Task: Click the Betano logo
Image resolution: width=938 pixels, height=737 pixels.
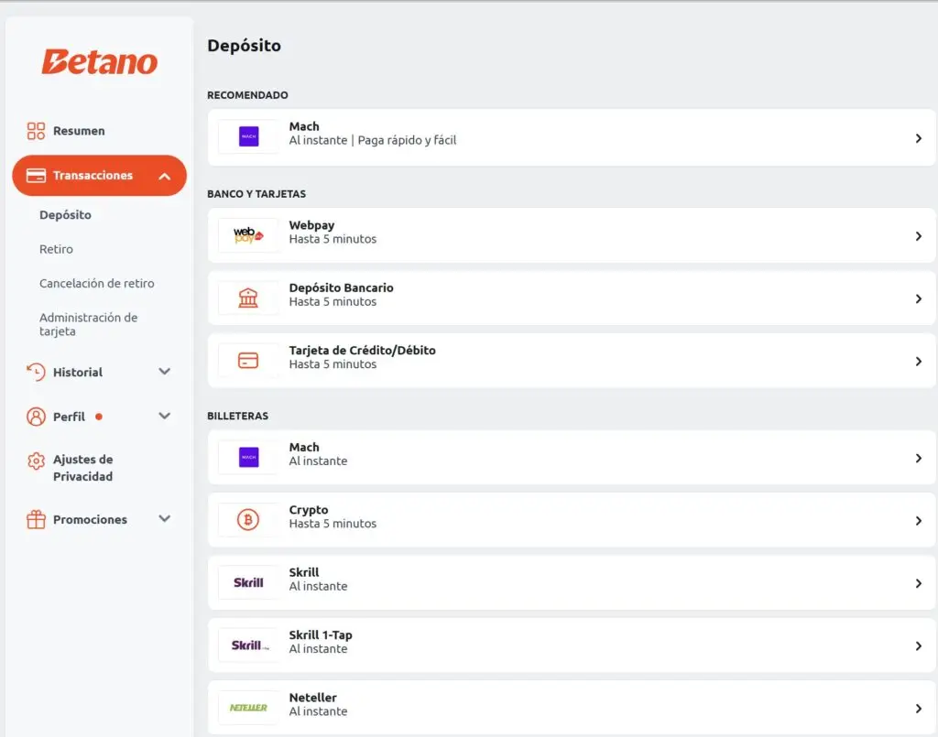Action: tap(99, 61)
